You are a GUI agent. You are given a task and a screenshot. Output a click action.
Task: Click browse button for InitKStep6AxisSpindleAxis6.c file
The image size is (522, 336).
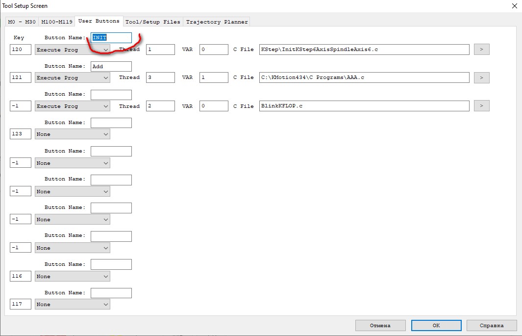tap(481, 50)
